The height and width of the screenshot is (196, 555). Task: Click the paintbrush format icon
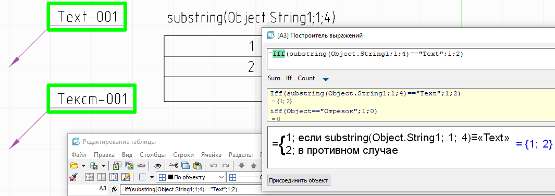point(74,177)
